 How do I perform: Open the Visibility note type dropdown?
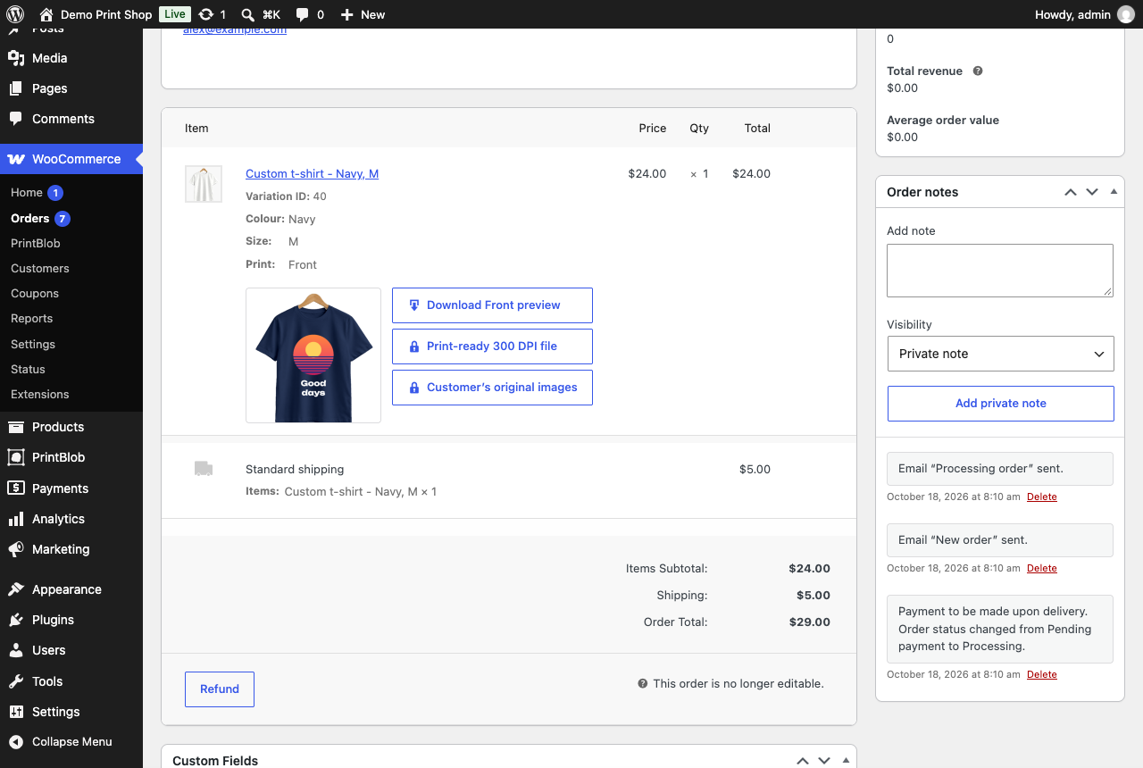(x=1000, y=354)
